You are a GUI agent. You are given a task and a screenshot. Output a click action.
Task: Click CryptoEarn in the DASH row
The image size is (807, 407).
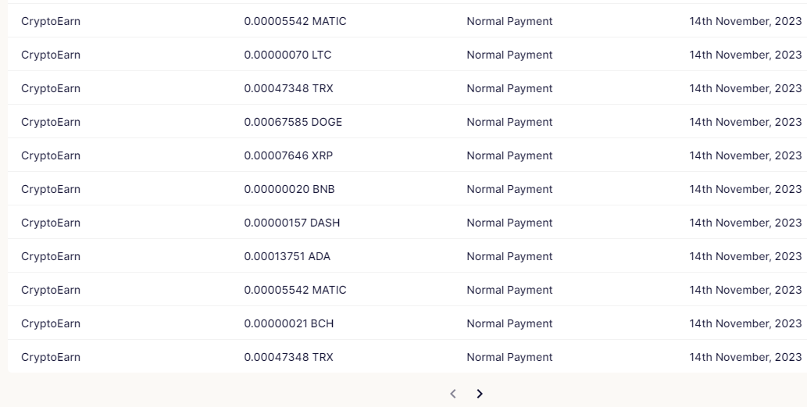point(51,223)
